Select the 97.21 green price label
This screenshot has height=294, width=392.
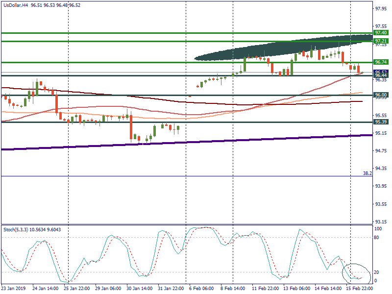(x=381, y=41)
